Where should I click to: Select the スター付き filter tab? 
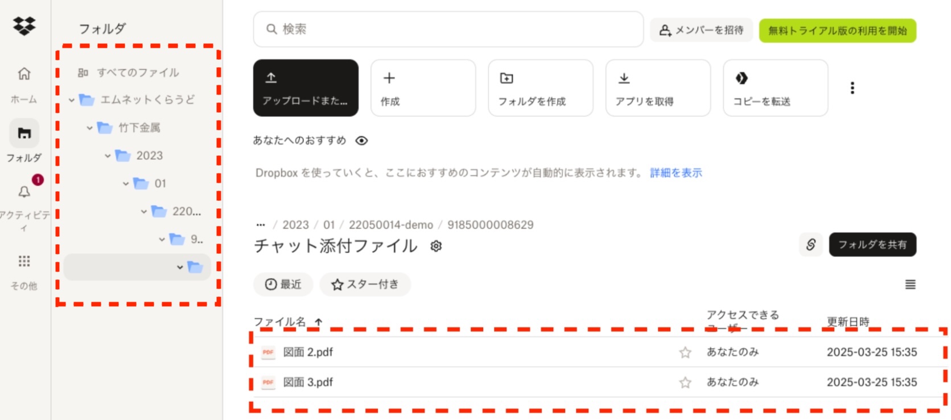(x=365, y=285)
